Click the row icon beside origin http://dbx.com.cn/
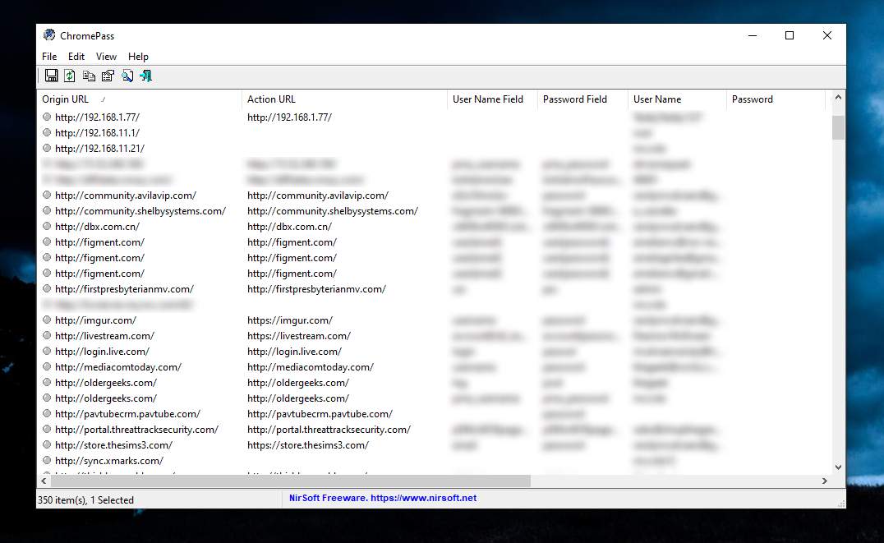 (47, 226)
